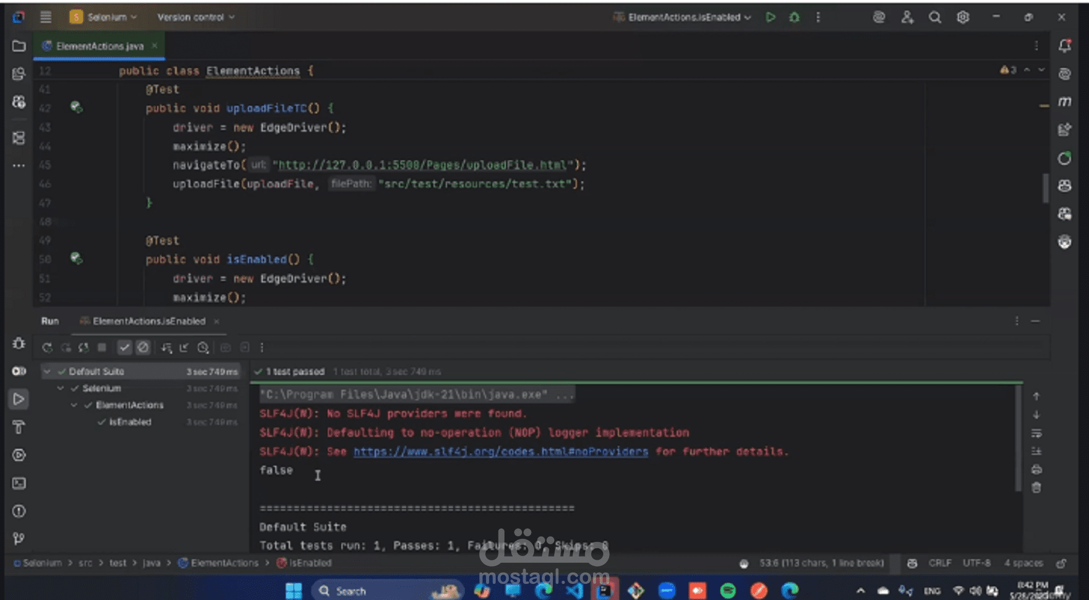Open the Project tool window folder icon
The image size is (1089, 600).
click(19, 46)
